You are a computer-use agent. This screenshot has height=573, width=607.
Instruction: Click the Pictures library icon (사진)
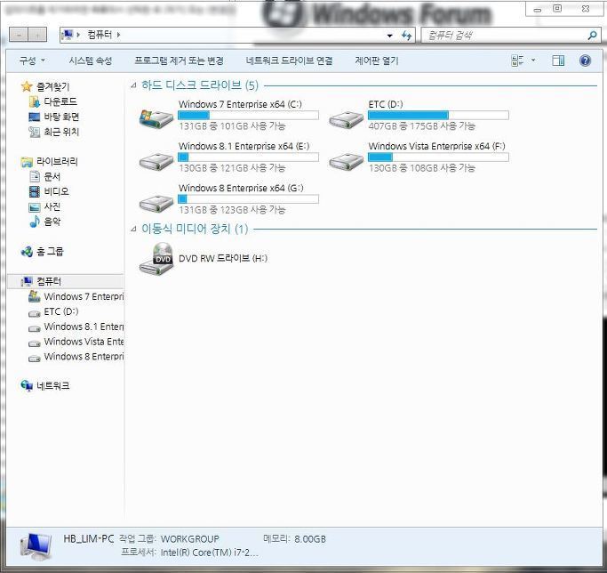tap(35, 207)
